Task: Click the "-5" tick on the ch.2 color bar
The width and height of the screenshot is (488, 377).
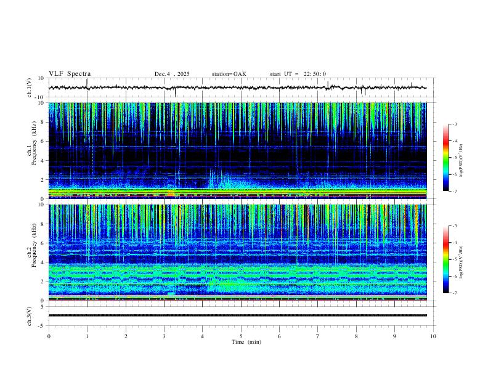Action: (454, 259)
